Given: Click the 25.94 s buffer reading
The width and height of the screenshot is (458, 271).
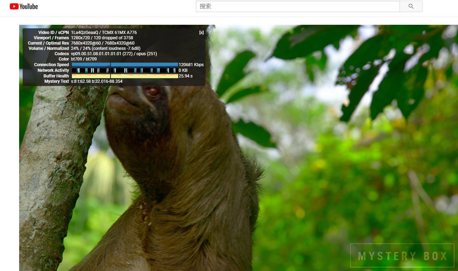Looking at the screenshot, I should 186,76.
